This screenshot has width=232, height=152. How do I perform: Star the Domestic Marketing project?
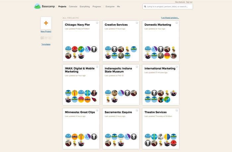tap(177, 23)
